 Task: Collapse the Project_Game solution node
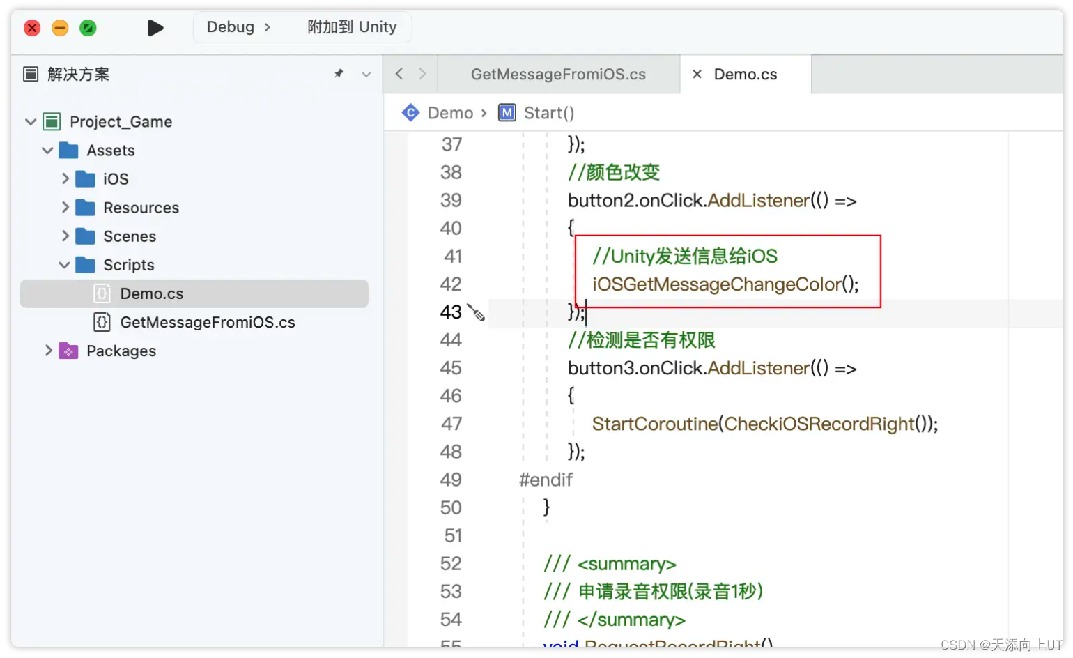31,122
